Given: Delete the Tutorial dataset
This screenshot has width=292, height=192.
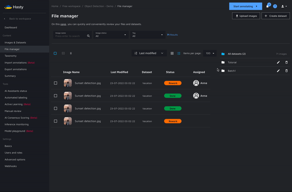Looking at the screenshot, I should coord(287,62).
